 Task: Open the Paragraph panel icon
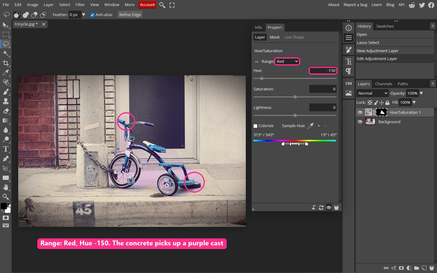[349, 71]
